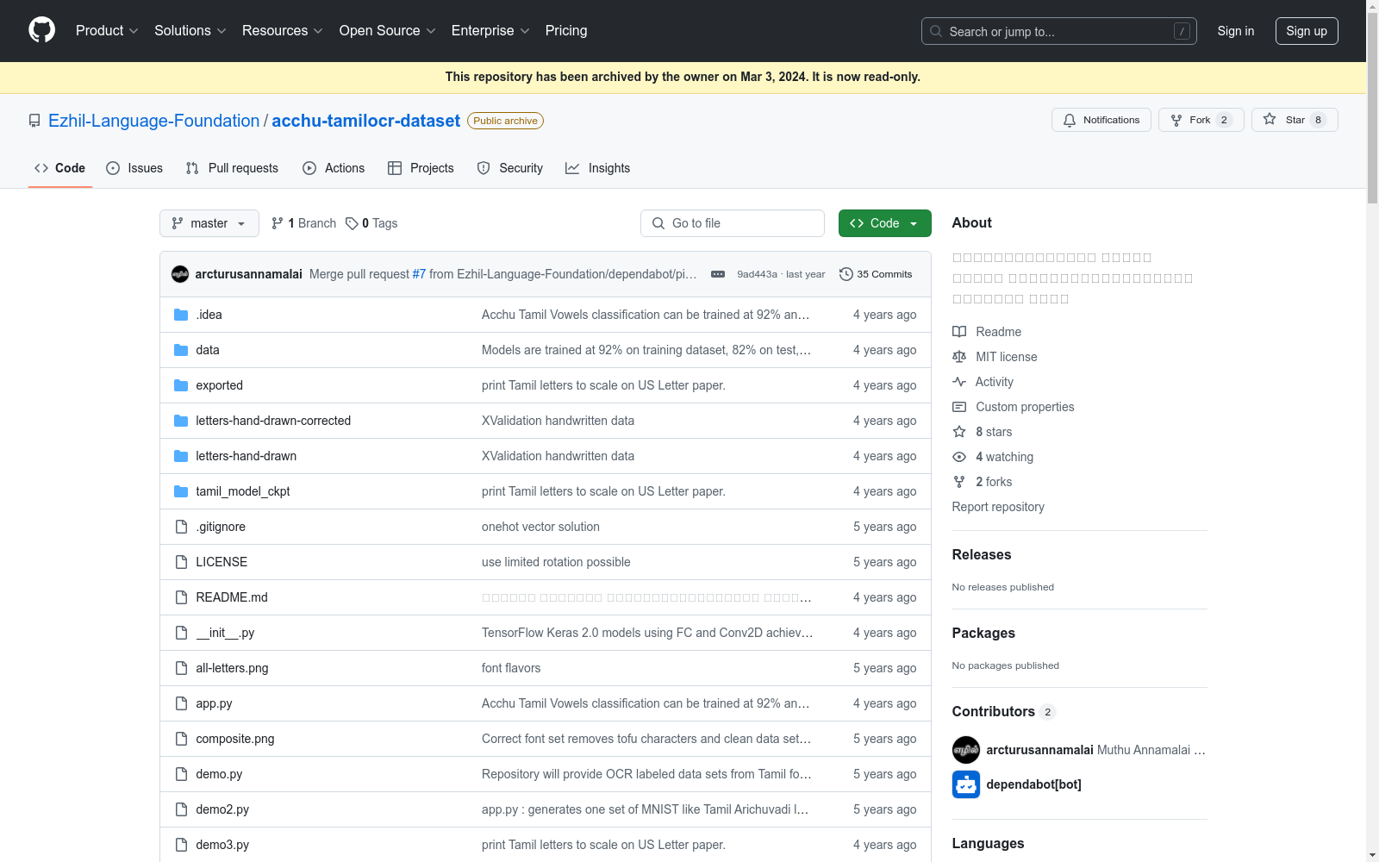Focus the Search or jump to field
Screen dimensions: 1379x862
[1059, 31]
